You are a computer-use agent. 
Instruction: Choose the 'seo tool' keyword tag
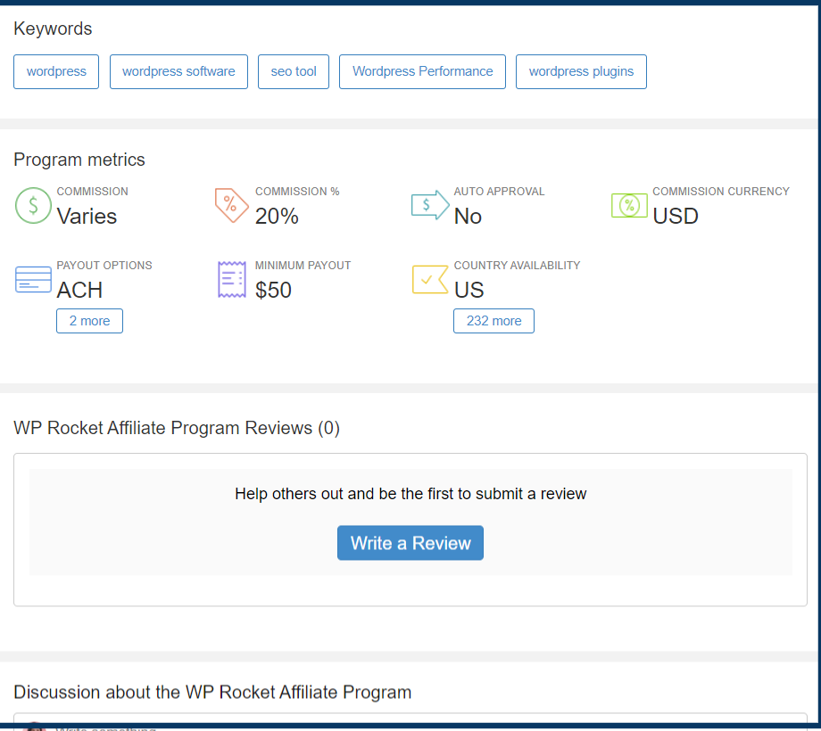(x=294, y=71)
